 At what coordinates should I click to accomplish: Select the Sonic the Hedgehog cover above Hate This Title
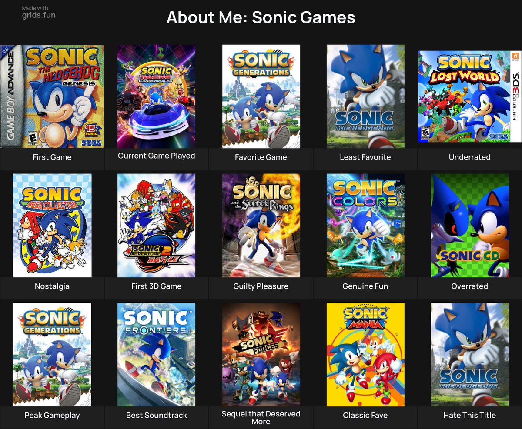coord(470,355)
